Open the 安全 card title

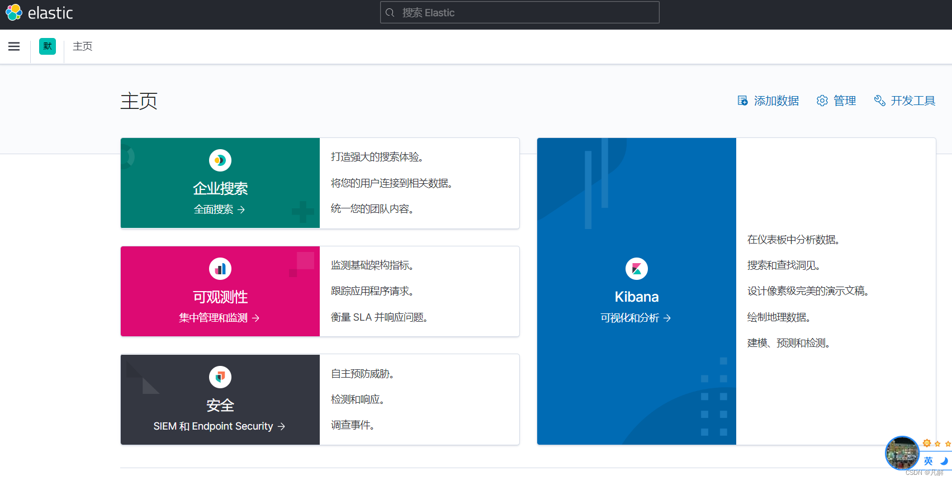220,405
